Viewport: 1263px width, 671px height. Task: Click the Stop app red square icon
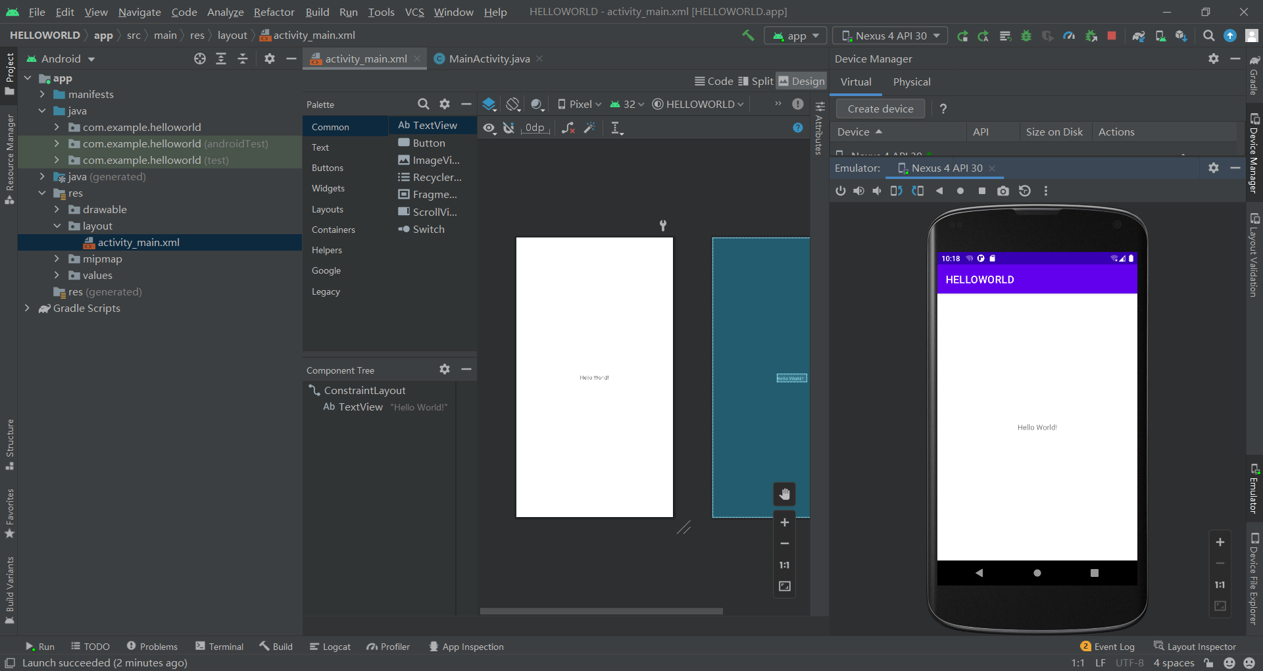(1112, 36)
